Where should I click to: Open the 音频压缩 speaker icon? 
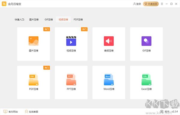coord(109,41)
